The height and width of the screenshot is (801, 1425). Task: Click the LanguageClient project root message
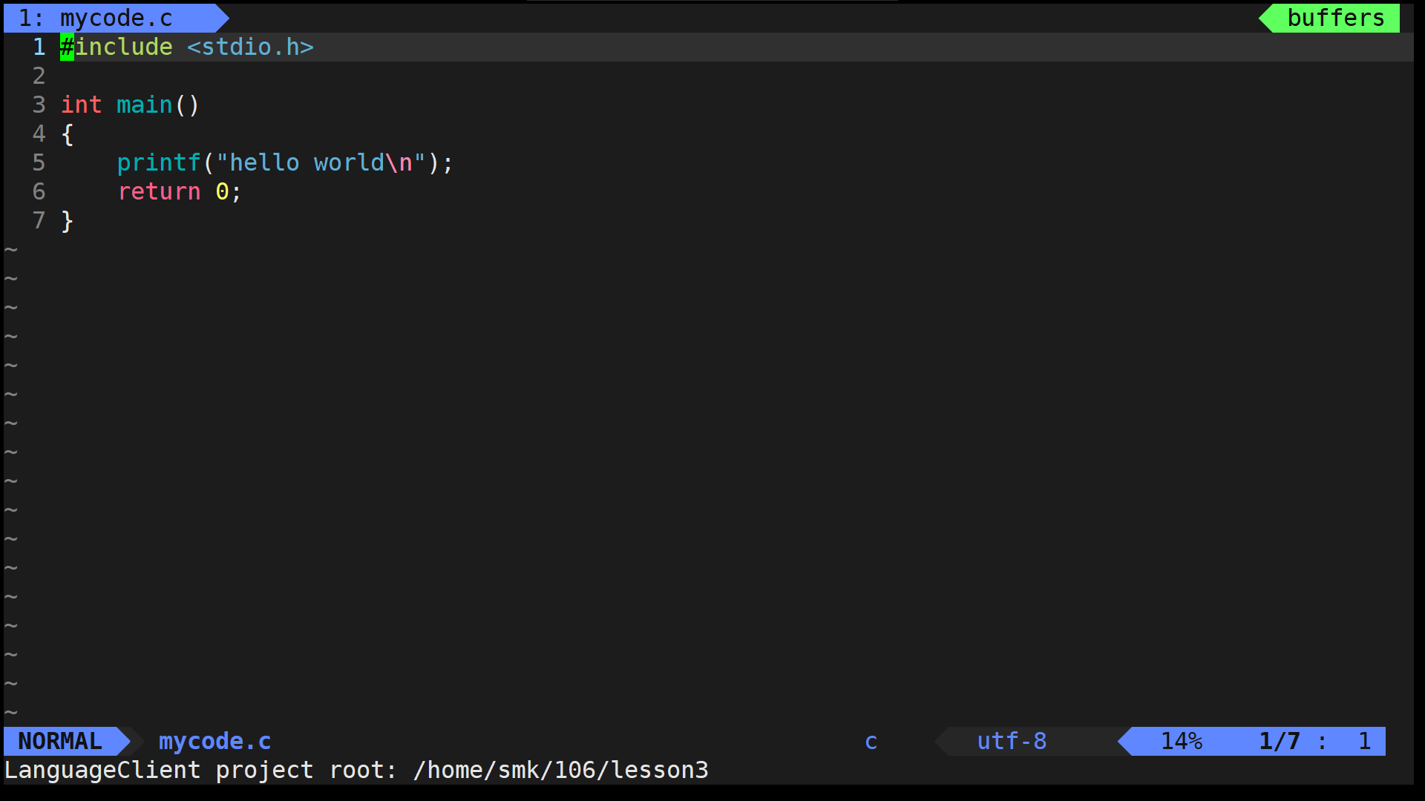click(x=356, y=770)
